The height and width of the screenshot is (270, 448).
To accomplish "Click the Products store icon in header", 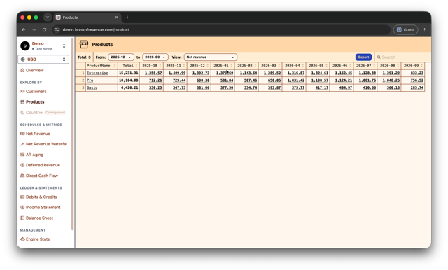I will [84, 44].
